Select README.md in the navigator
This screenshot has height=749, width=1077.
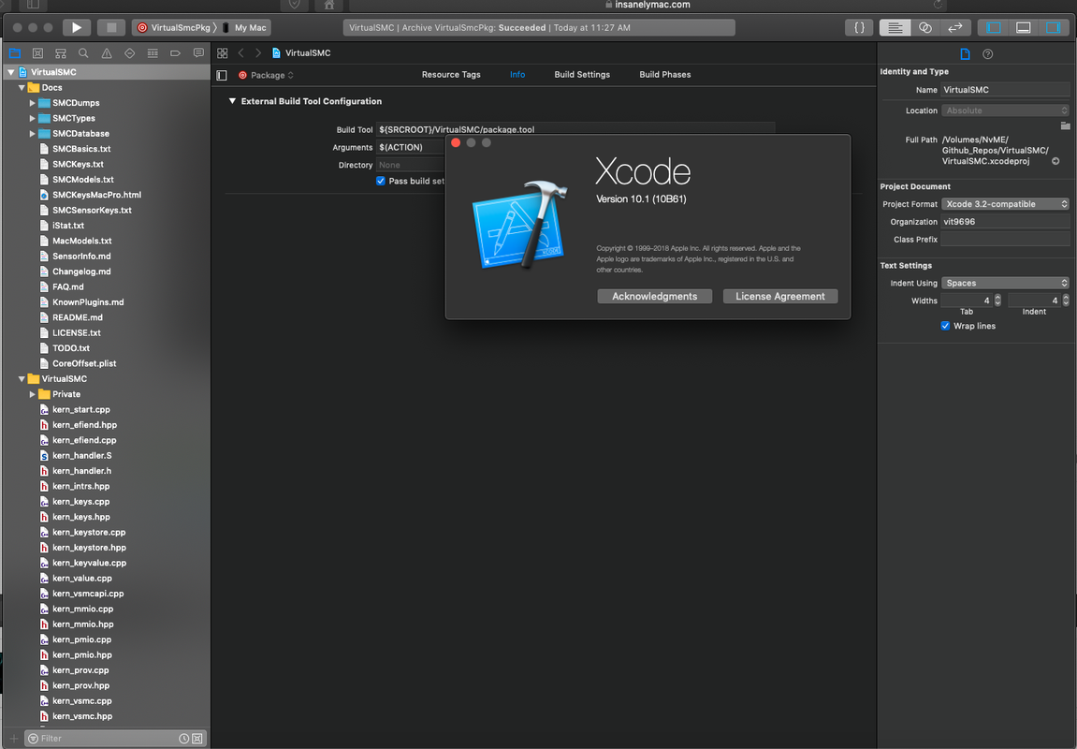pyautogui.click(x=77, y=317)
